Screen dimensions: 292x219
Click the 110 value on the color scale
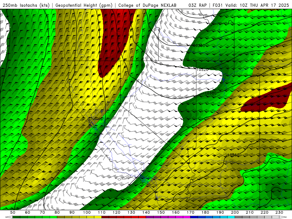(102, 212)
